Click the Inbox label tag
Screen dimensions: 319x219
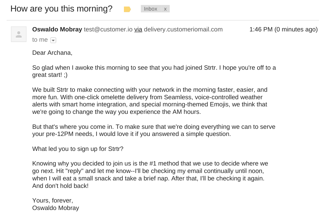pos(150,9)
